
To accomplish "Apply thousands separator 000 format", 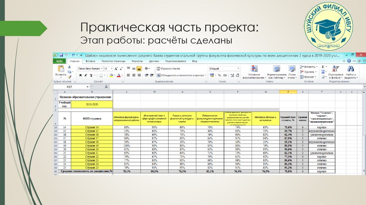I will (225, 75).
